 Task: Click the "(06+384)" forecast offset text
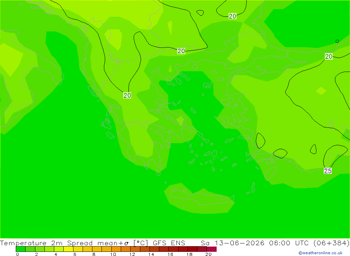pos(331,243)
